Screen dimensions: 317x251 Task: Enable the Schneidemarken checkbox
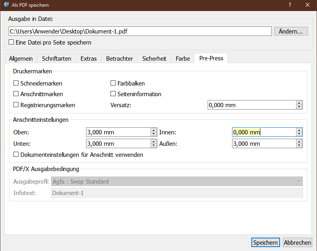click(16, 83)
